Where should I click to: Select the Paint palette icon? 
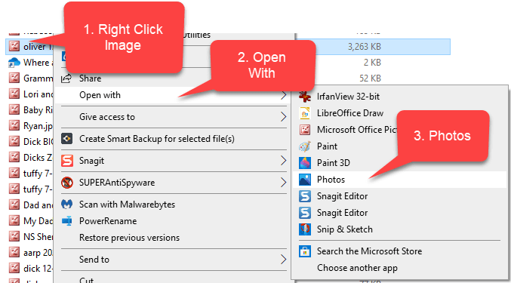[305, 146]
